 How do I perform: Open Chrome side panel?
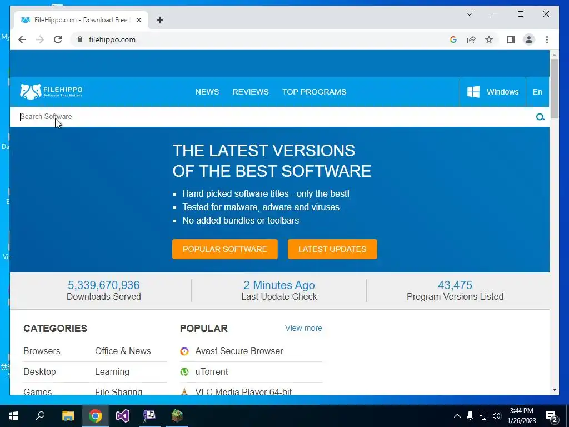511,39
